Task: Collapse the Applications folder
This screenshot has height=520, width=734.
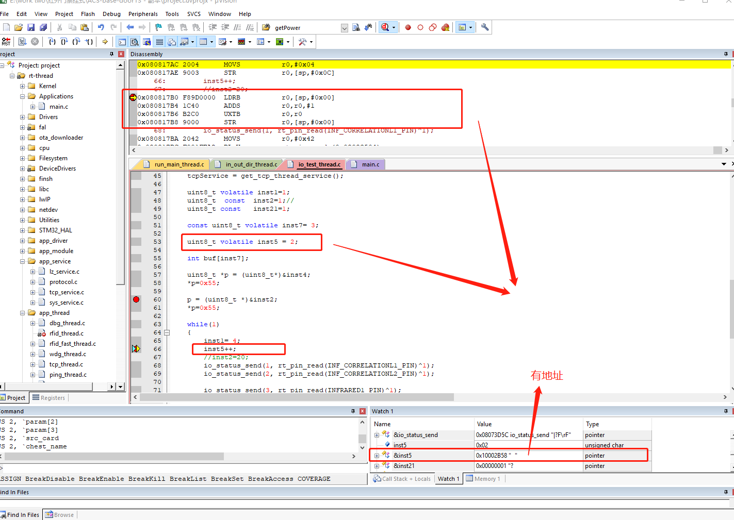Action: 23,96
